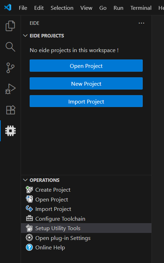Open the Terminal menu
This screenshot has height=263, width=164.
(141, 8)
